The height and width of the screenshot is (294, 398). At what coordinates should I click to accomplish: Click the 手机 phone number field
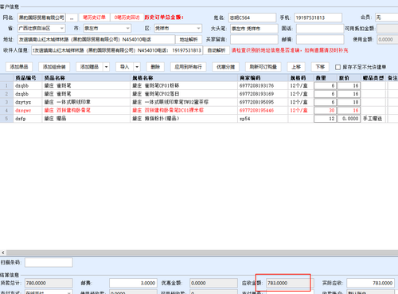(318, 18)
